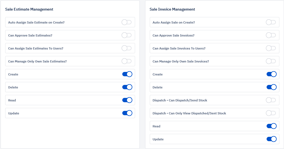The height and width of the screenshot is (149, 284).
Task: Turn off Delete for Sale Estimate Management
Action: (x=127, y=87)
